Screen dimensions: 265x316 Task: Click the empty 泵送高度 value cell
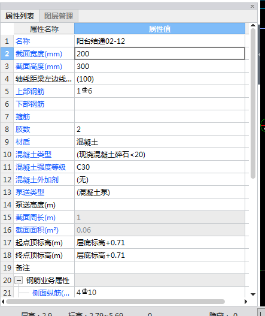click(160, 204)
